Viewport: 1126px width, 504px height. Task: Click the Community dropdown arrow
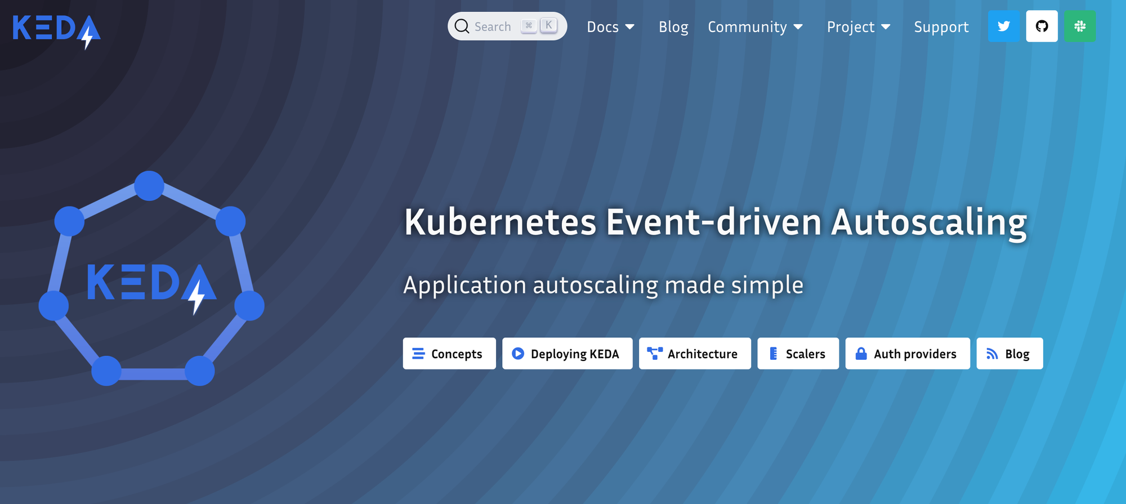[798, 27]
